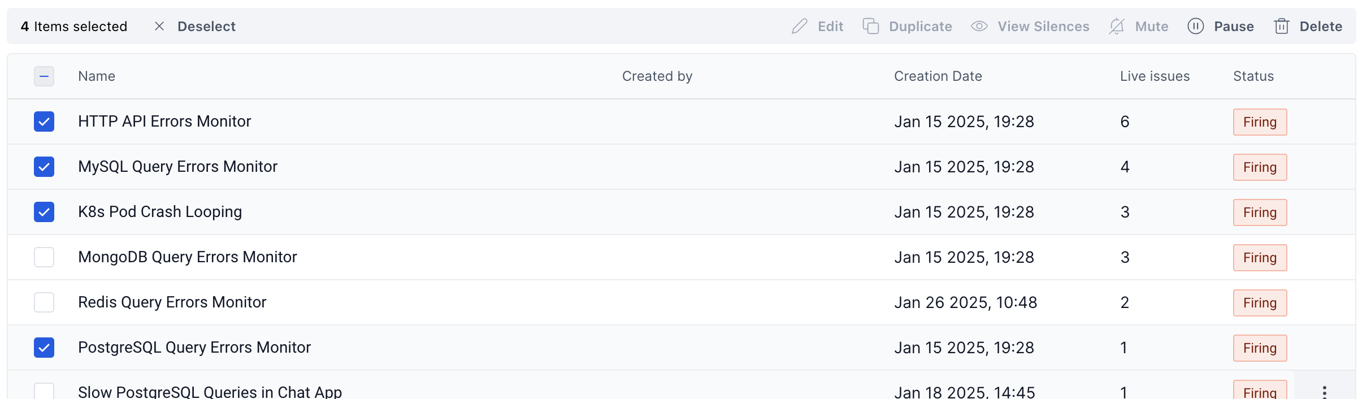Sort by Name column header

coord(97,76)
